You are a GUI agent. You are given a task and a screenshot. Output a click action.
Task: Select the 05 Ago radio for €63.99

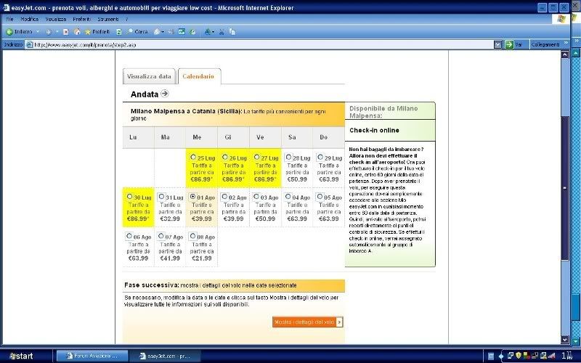click(320, 196)
